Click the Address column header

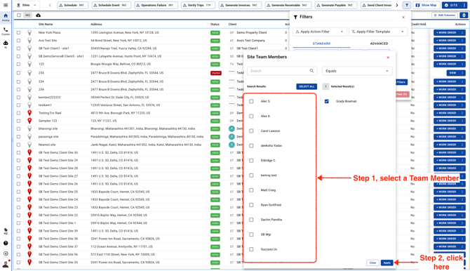[96, 25]
